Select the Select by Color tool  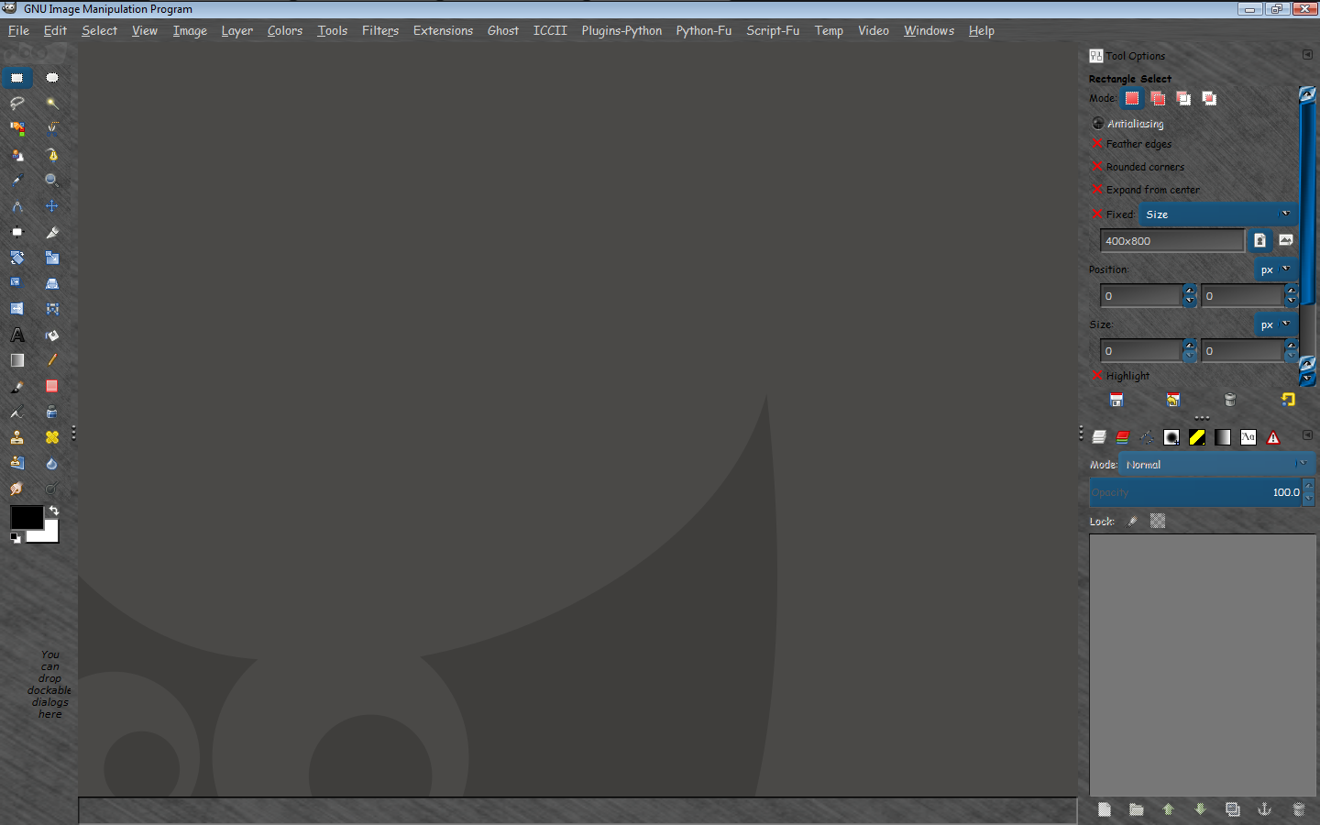[x=17, y=129]
